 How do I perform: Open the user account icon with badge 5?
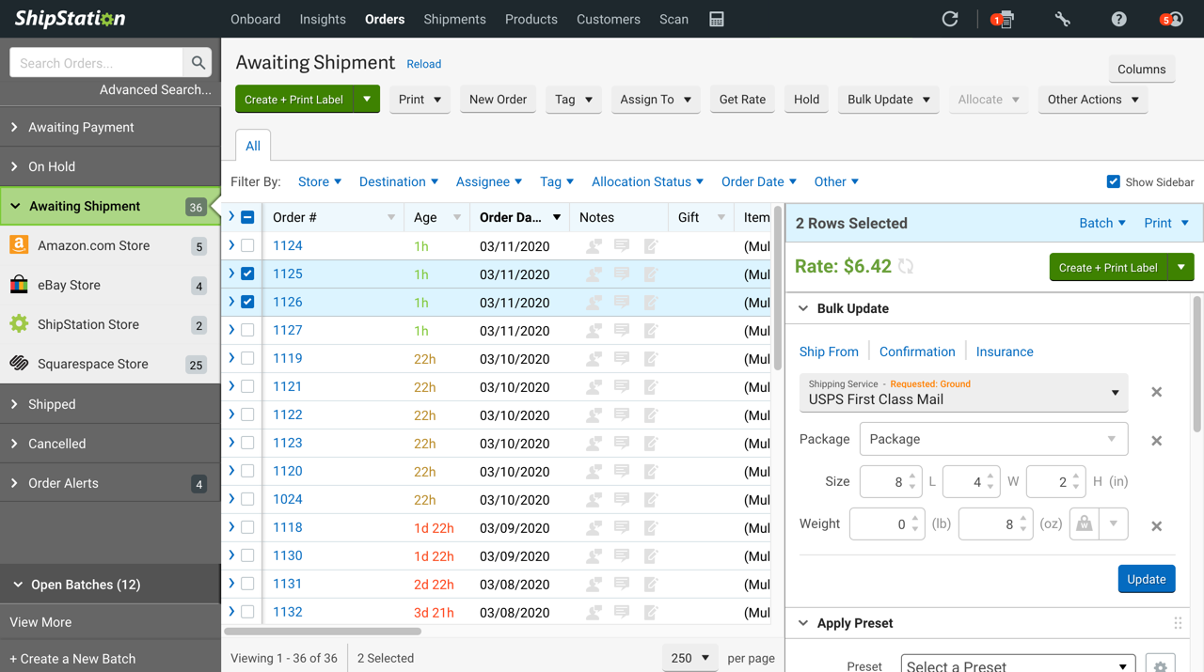pyautogui.click(x=1172, y=19)
